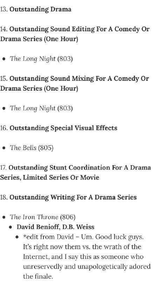The width and height of the screenshot is (154, 287).
Task: Select 'Outstanding Writing For A Drama Series' heading
Action: [73, 197]
